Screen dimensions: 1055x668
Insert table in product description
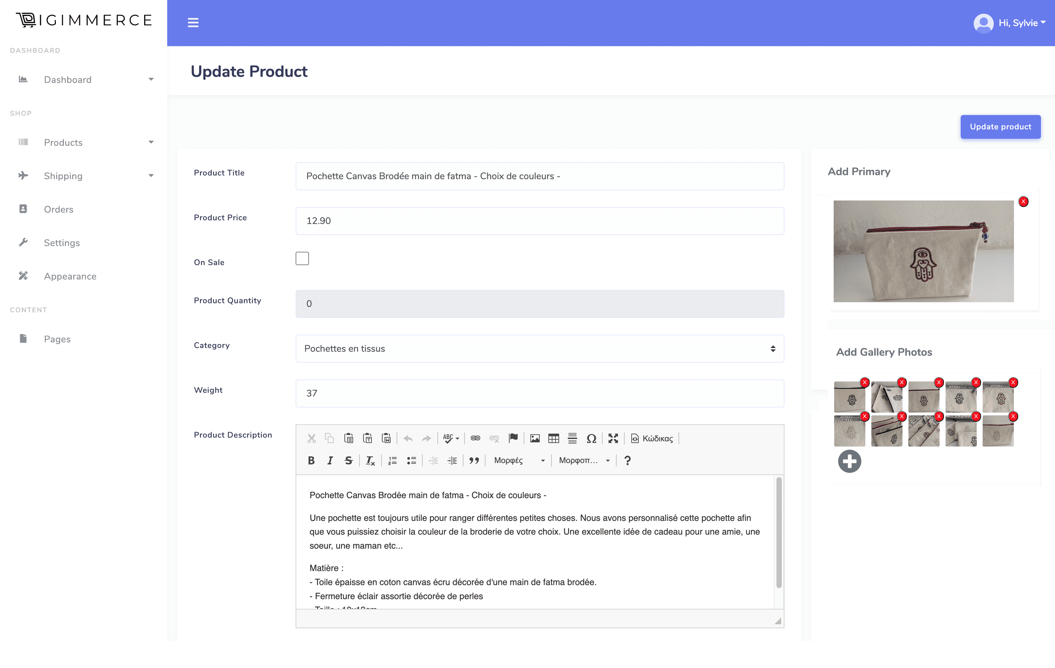click(x=553, y=438)
